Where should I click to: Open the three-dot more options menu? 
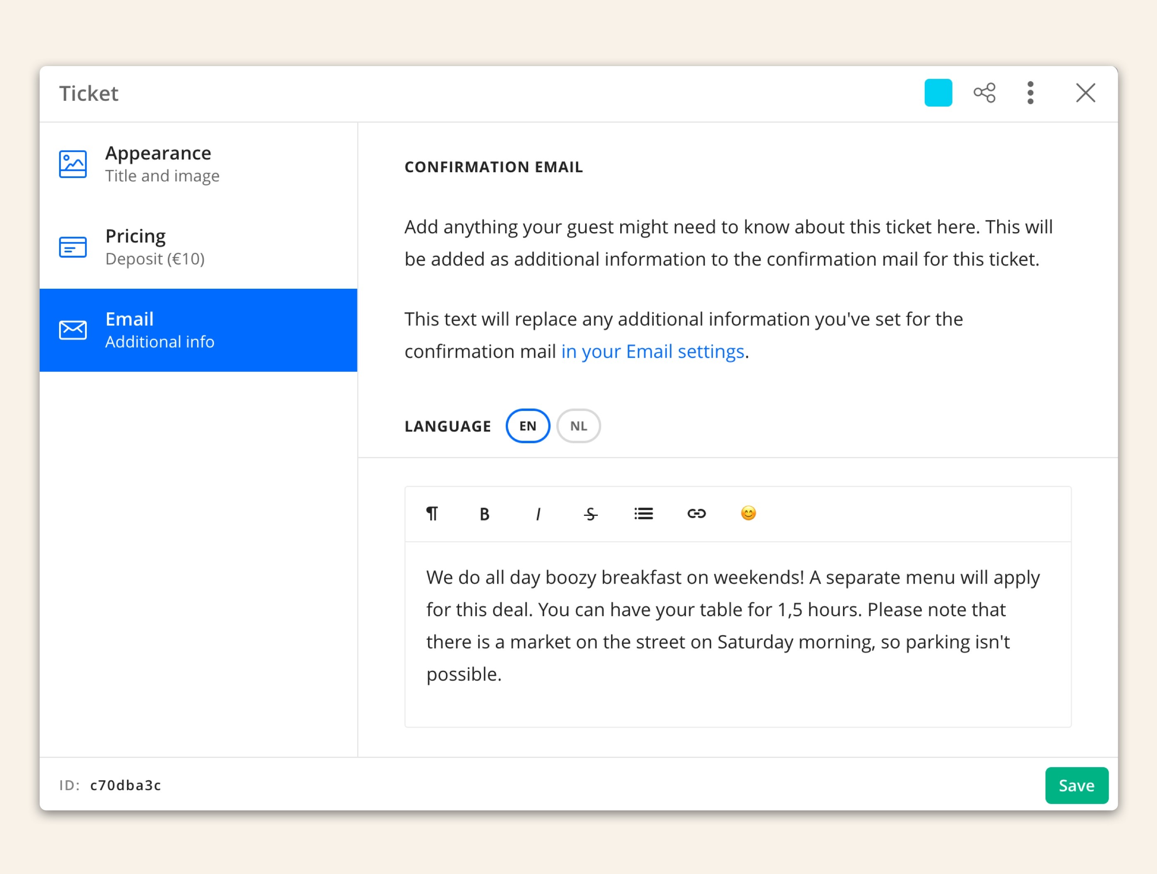(x=1030, y=93)
